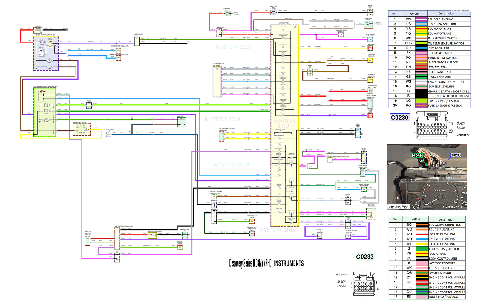
Task: Click the 'GU' colour code cell
Action: point(409,292)
